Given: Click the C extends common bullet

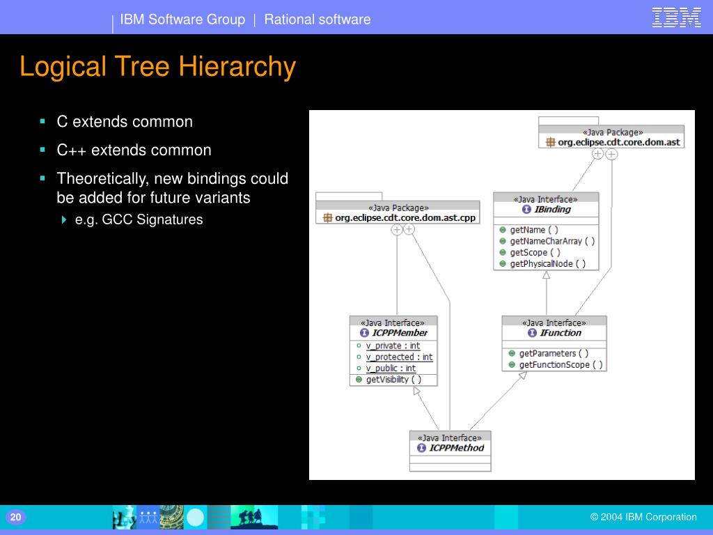Looking at the screenshot, I should tap(125, 122).
